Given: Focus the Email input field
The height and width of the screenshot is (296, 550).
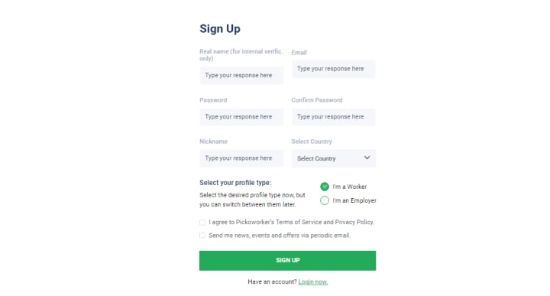Looking at the screenshot, I should click(x=333, y=69).
